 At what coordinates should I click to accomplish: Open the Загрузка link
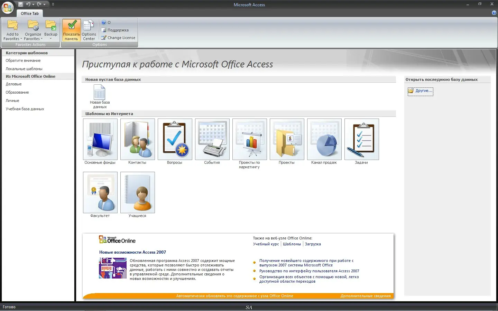tap(313, 244)
